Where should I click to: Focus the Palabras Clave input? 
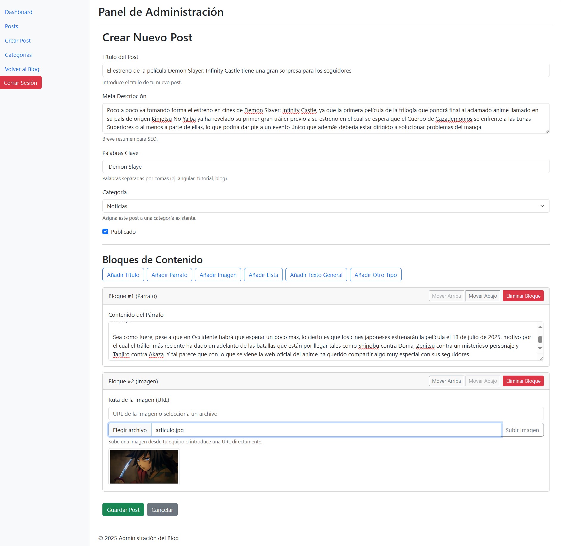pyautogui.click(x=326, y=167)
